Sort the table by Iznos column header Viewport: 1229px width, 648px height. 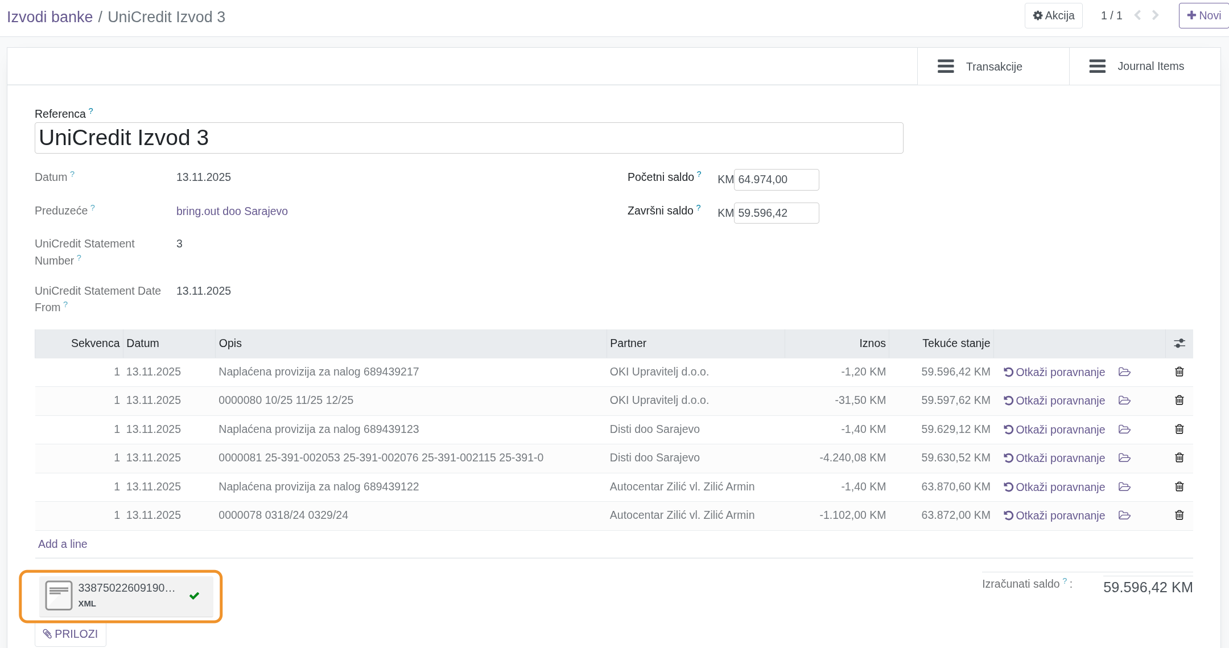(872, 343)
